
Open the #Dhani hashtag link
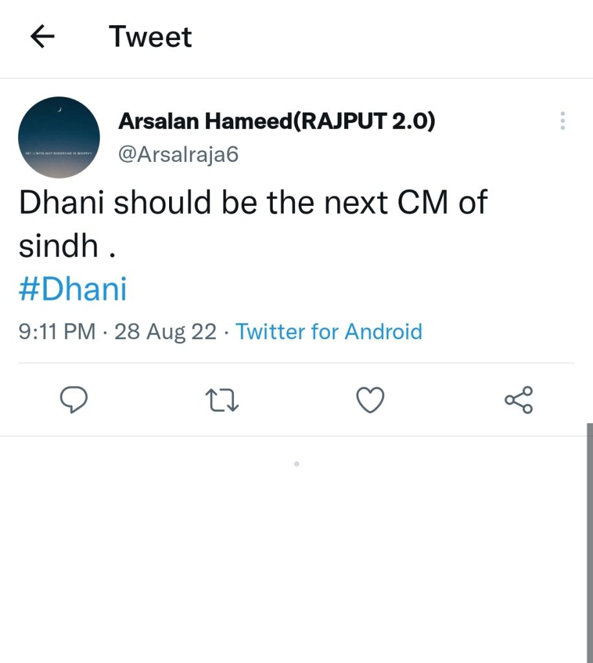click(x=72, y=289)
